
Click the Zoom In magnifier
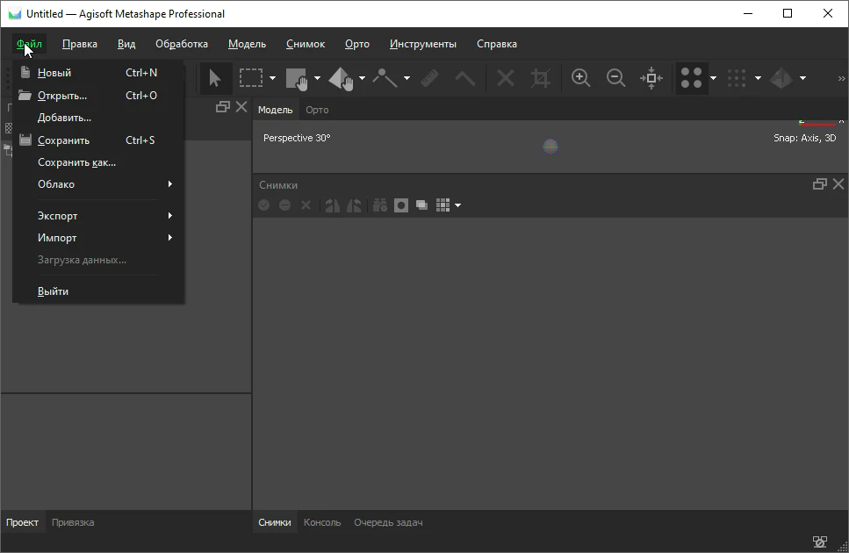click(x=580, y=78)
